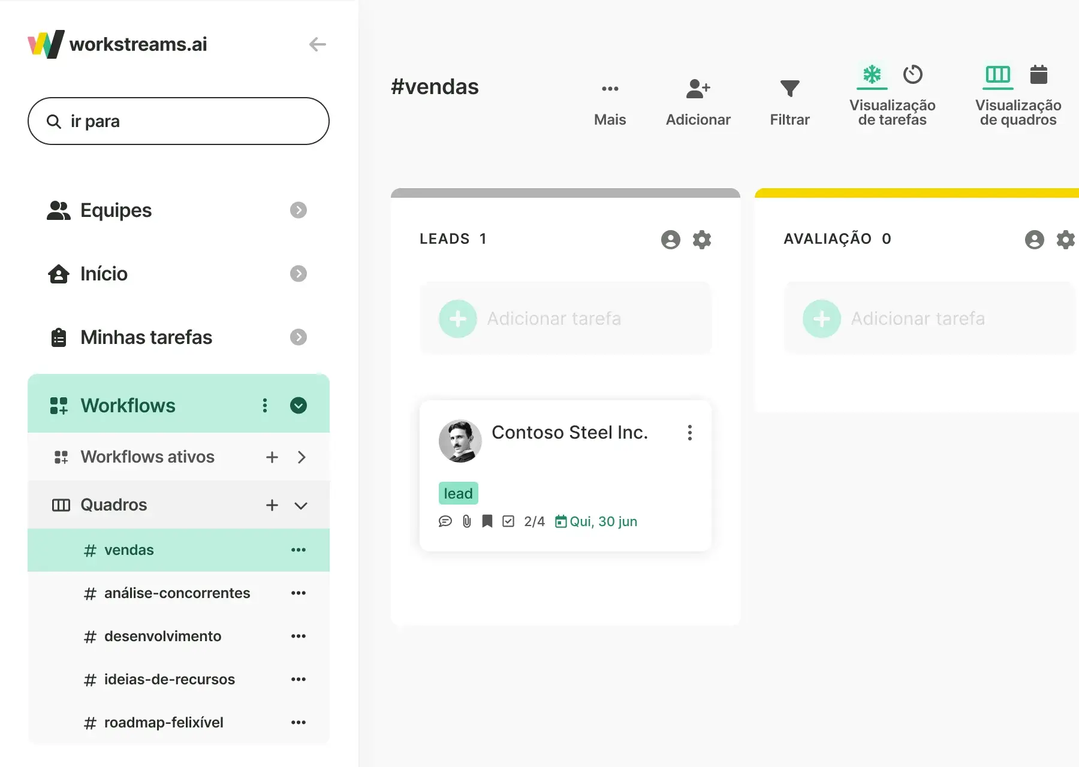Viewport: 1079px width, 767px height.
Task: Open LEADS column settings gear
Action: (701, 240)
